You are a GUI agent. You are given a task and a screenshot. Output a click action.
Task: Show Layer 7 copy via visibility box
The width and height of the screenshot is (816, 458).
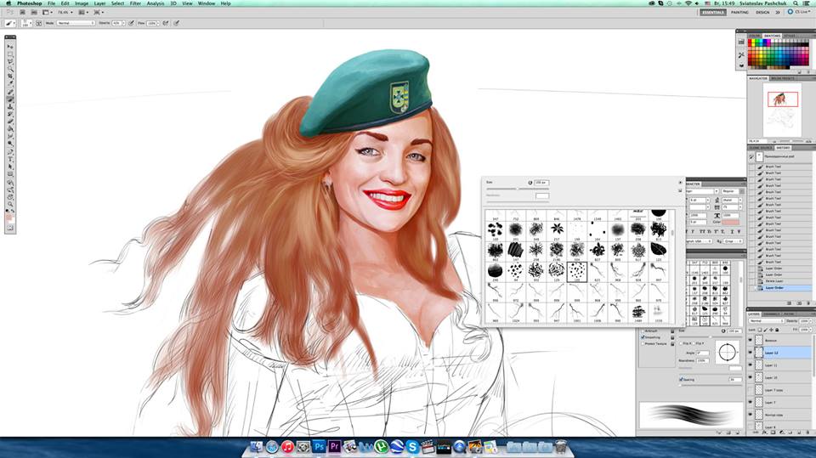click(x=751, y=390)
